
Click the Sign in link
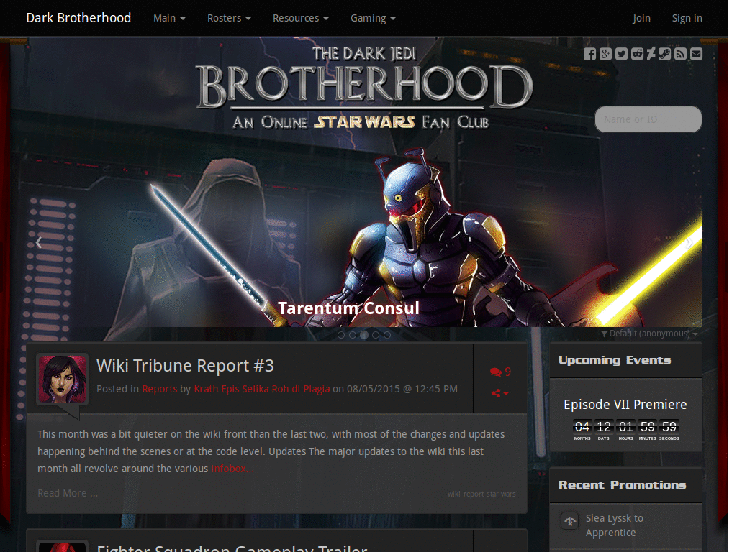(687, 18)
